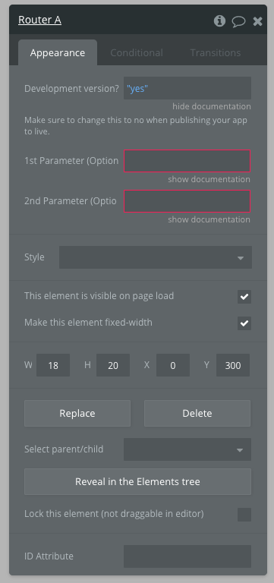
Task: Toggle 'Make this element fixed-width' checkbox
Action: coord(244,323)
